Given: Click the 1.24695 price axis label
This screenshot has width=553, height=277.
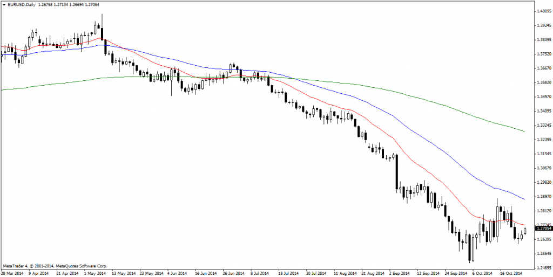Looking at the screenshot, I should coord(542,267).
